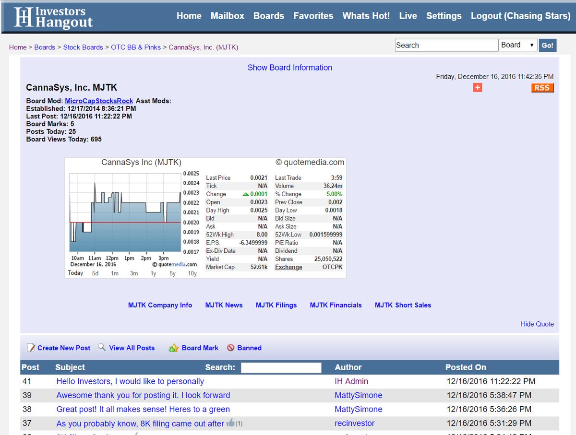Select the 3m chart range tab
Image resolution: width=576 pixels, height=435 pixels.
coord(133,273)
